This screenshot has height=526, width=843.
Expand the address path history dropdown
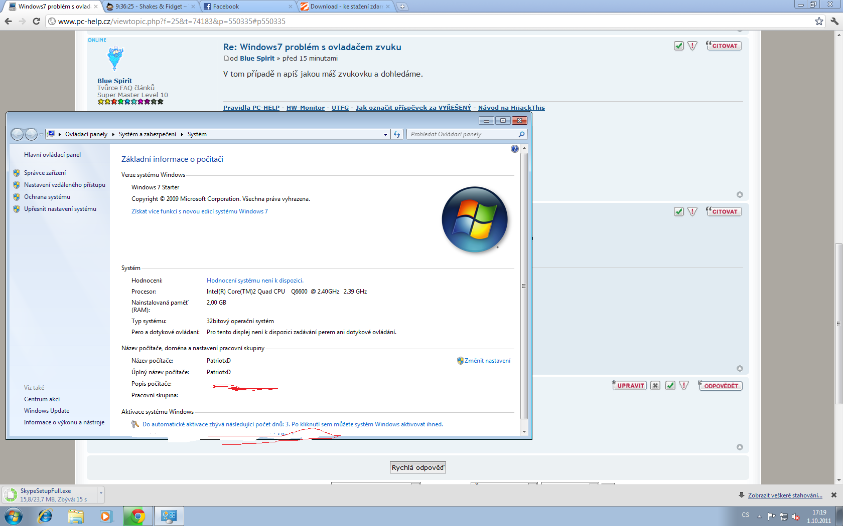(385, 134)
